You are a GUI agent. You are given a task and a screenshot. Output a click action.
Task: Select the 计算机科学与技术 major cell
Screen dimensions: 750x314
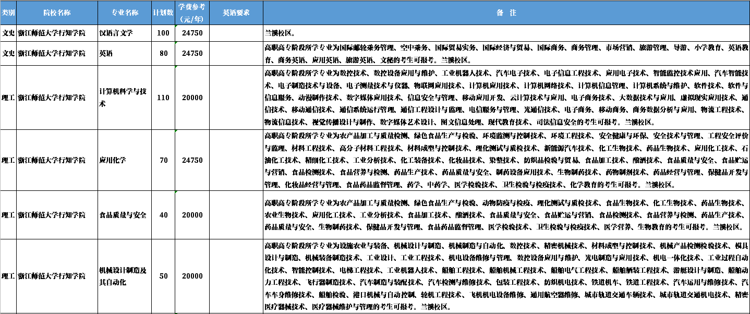125,97
